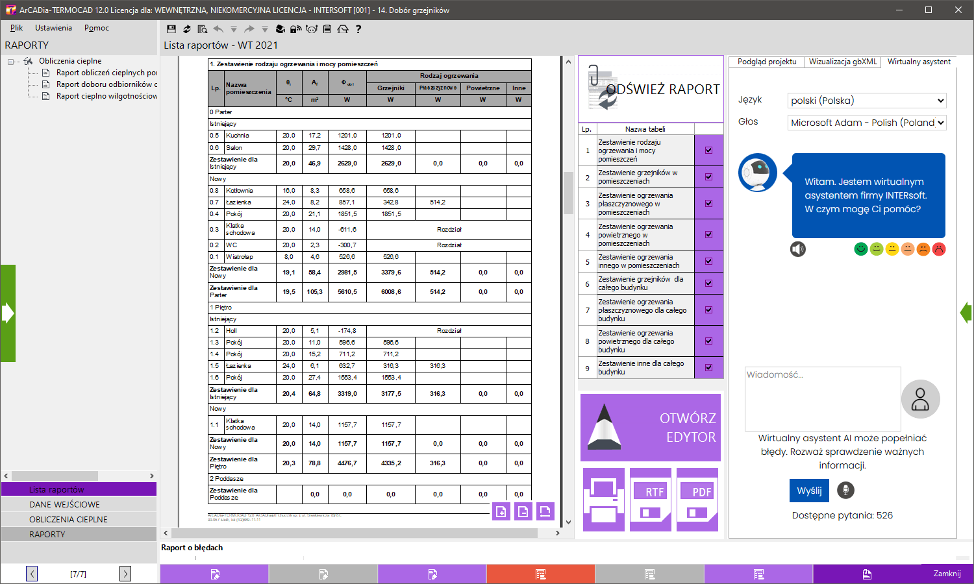
Task: Click the microphone icon in assistant panel
Action: tap(845, 490)
